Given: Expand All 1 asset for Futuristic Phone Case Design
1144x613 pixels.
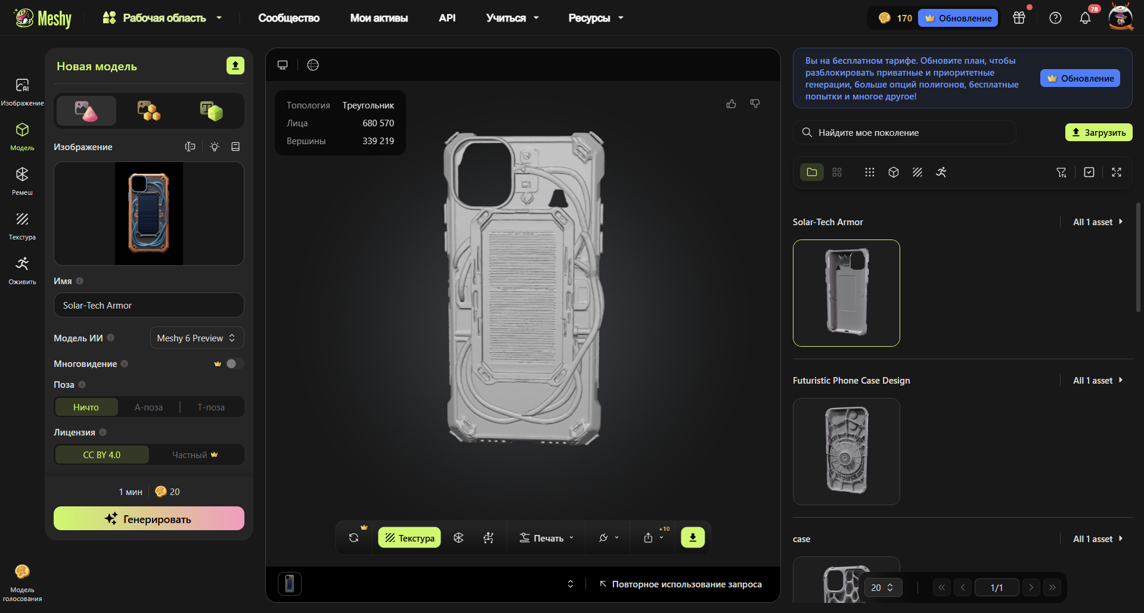Looking at the screenshot, I should (x=1098, y=380).
